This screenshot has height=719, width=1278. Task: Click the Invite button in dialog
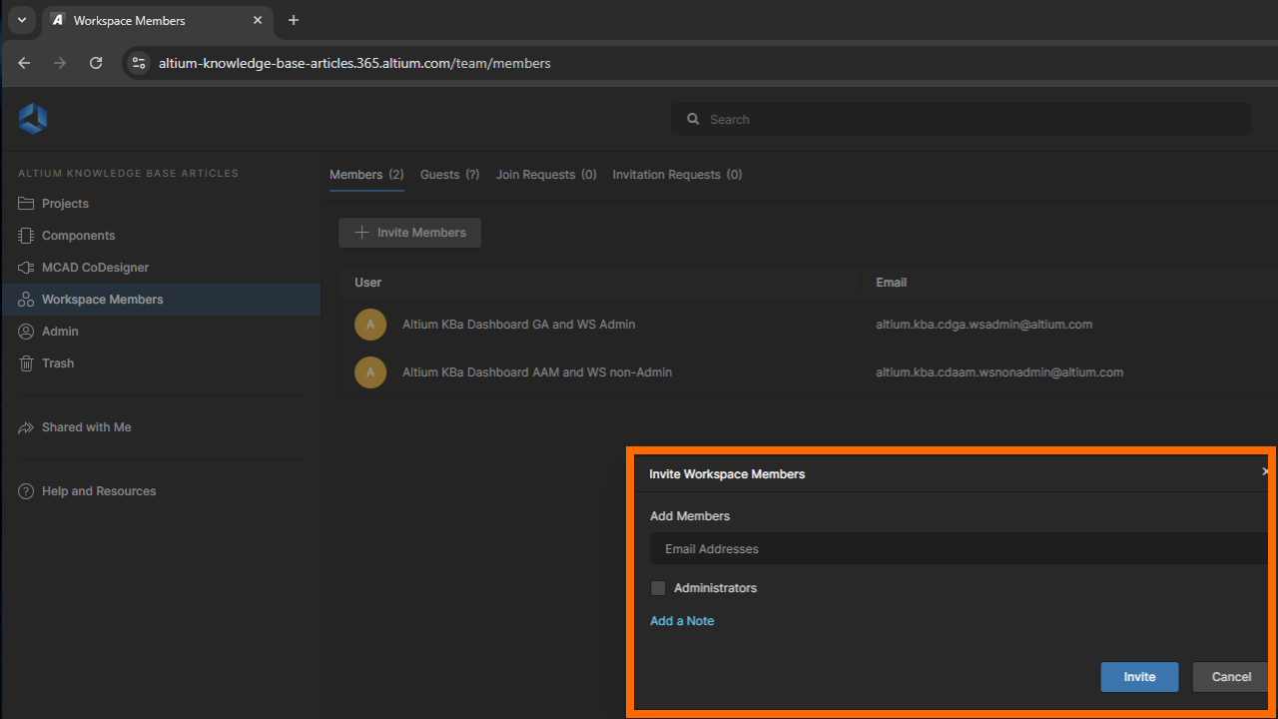pyautogui.click(x=1139, y=677)
